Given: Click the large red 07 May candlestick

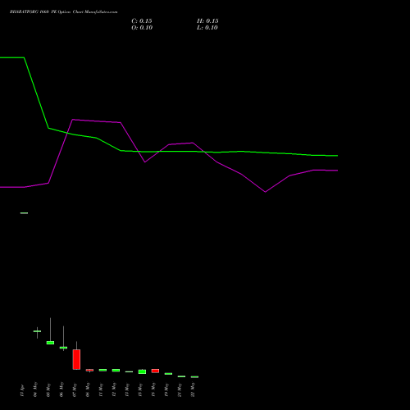Looking at the screenshot, I should (76, 359).
